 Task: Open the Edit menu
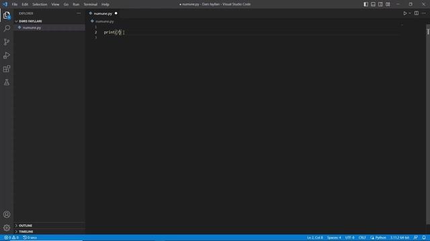tap(25, 4)
